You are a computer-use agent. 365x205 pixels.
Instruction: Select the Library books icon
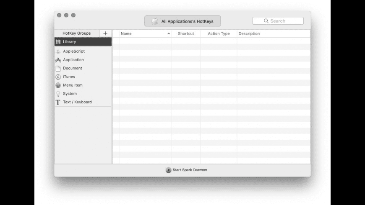tap(58, 42)
